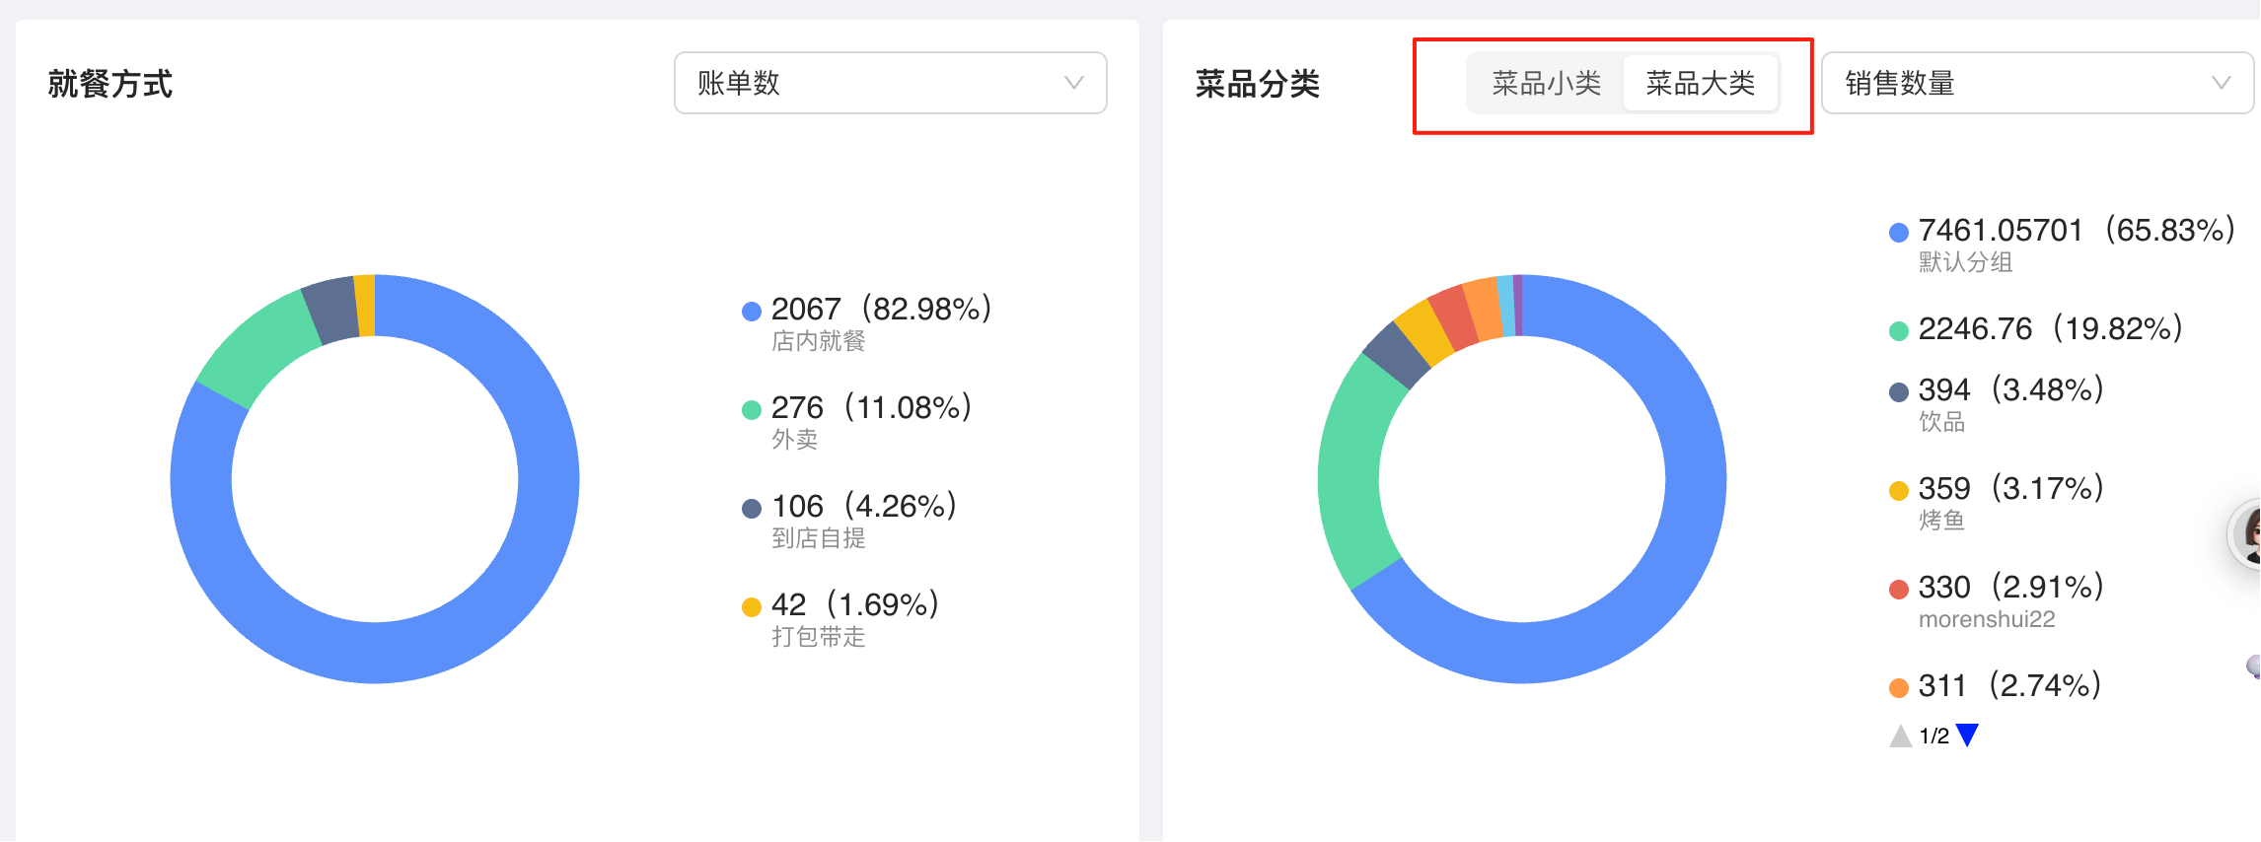Open the 账单数 dropdown
Image resolution: width=2261 pixels, height=842 pixels.
(x=889, y=84)
